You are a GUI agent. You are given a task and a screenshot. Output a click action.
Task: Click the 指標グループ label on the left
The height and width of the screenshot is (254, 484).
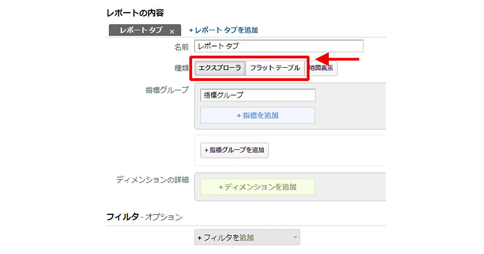(167, 90)
